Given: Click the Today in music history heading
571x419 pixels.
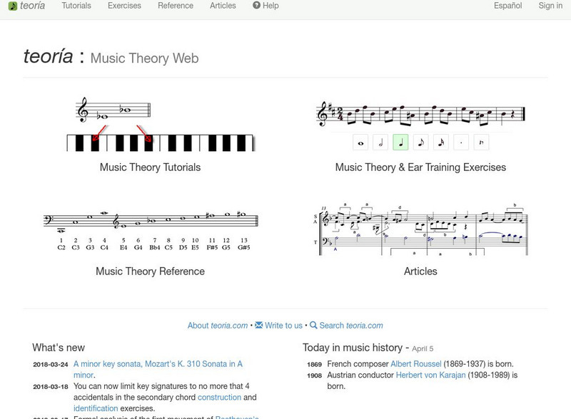Looking at the screenshot, I should point(353,348).
